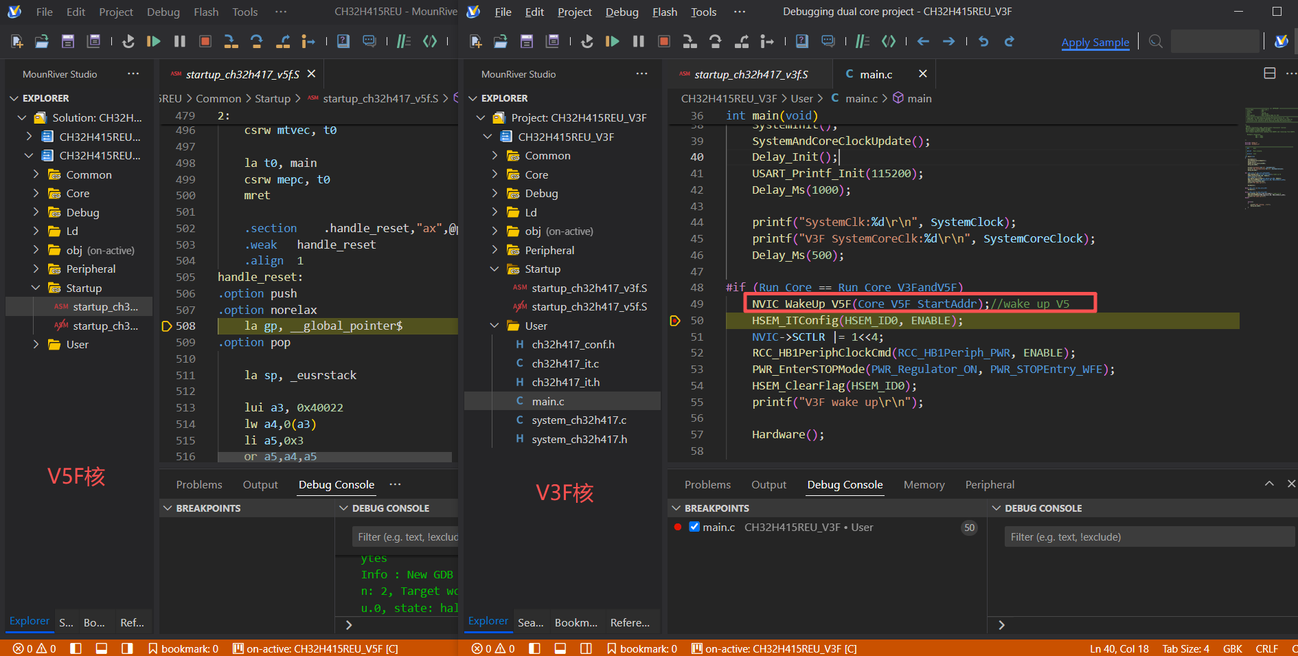Step over in the V5F window toolbar
Viewport: 1298px width, 656px height.
point(256,41)
